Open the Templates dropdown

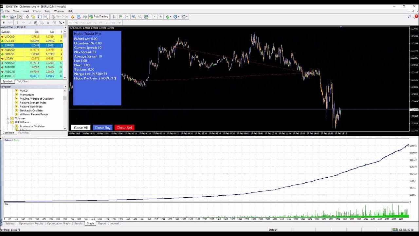(x=184, y=17)
